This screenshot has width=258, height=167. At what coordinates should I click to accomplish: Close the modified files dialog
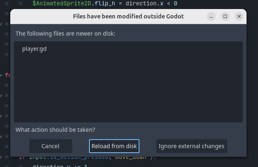tap(239, 16)
